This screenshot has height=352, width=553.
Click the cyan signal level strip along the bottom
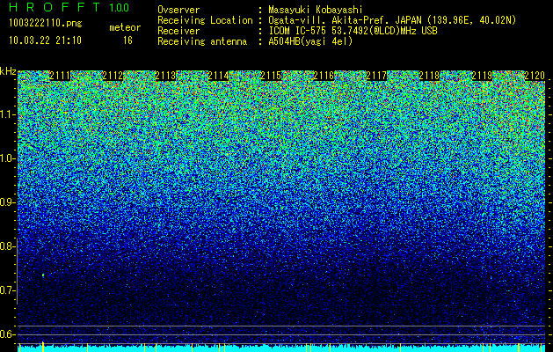click(x=281, y=348)
